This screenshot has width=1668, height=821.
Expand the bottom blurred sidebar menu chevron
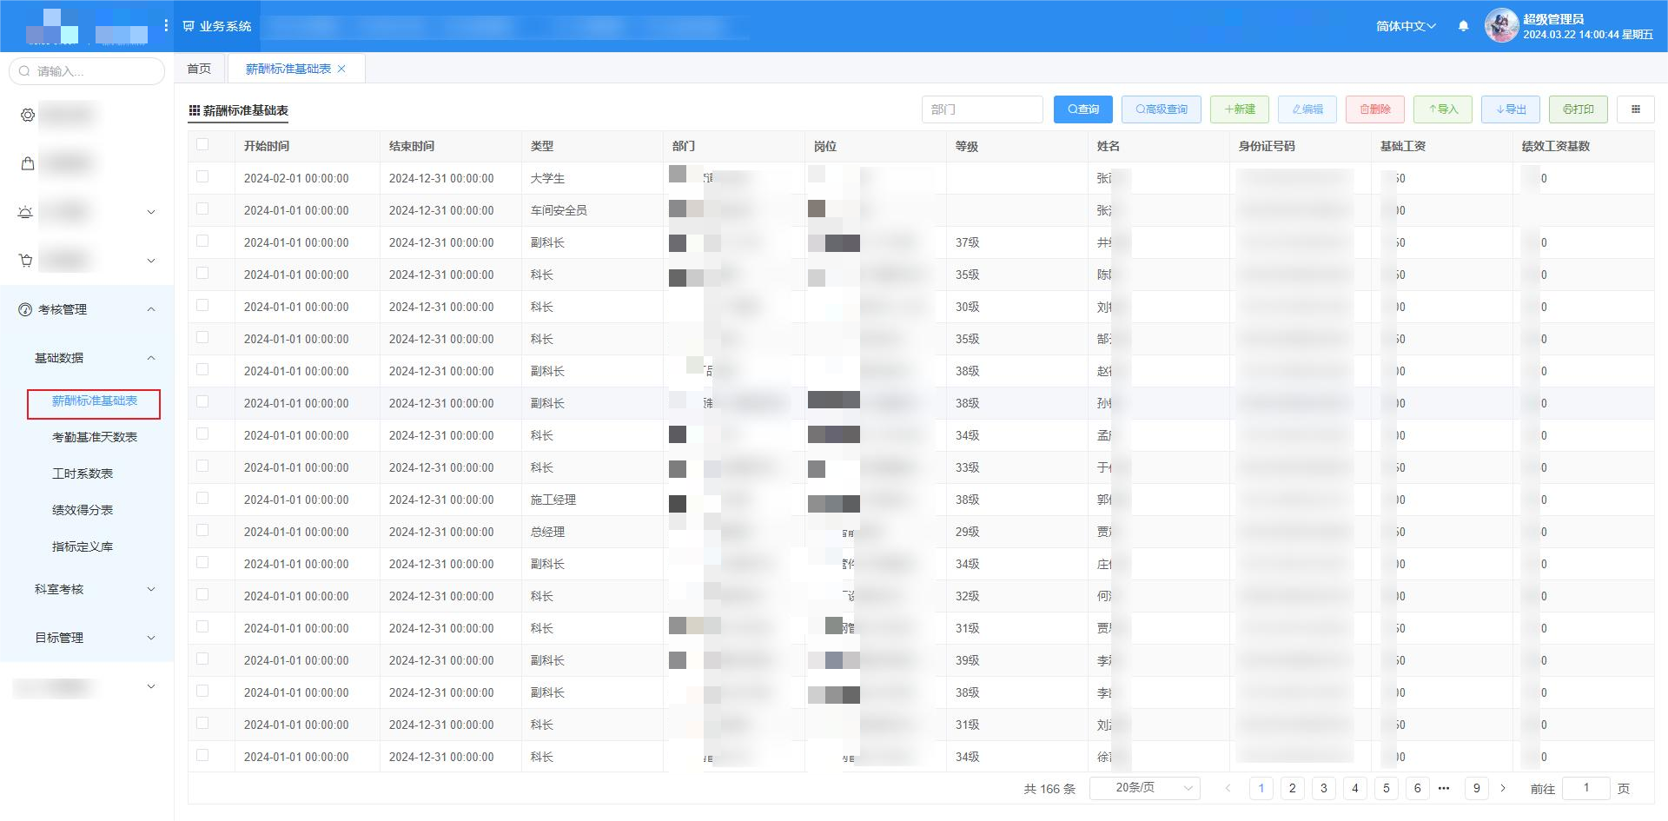point(151,686)
